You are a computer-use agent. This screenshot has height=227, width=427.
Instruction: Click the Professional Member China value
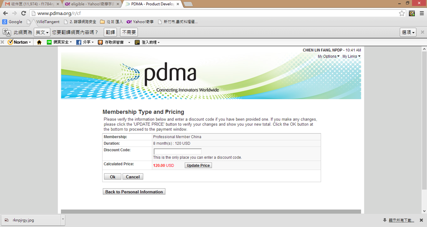click(x=177, y=137)
